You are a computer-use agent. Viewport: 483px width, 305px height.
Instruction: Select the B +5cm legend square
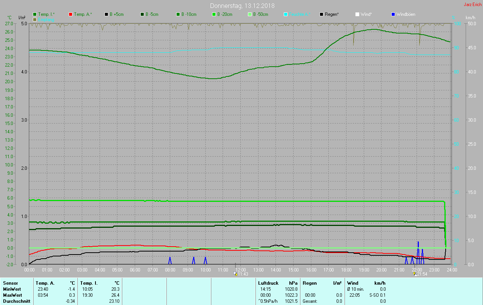tap(106, 14)
